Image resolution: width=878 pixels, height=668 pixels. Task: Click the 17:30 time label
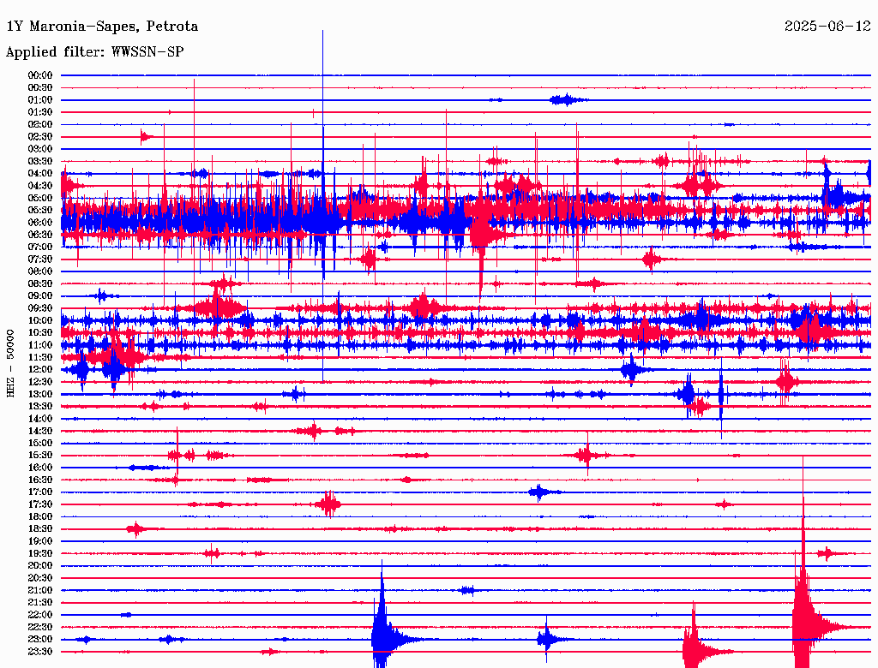[x=40, y=504]
